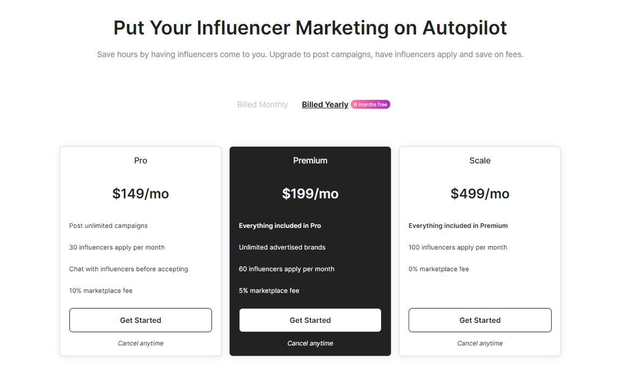Click 'Unlimited advertised brands' feature

click(282, 247)
